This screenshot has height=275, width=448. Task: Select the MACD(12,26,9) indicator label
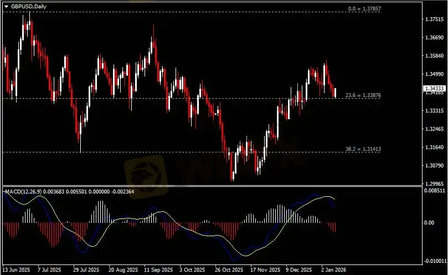click(23, 191)
